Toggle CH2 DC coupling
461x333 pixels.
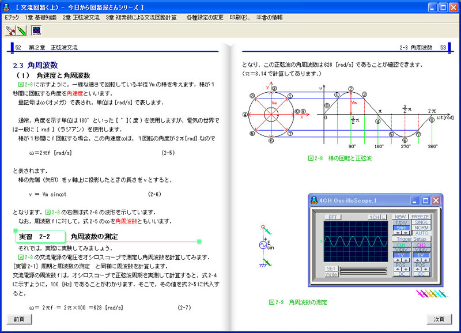tap(421, 274)
